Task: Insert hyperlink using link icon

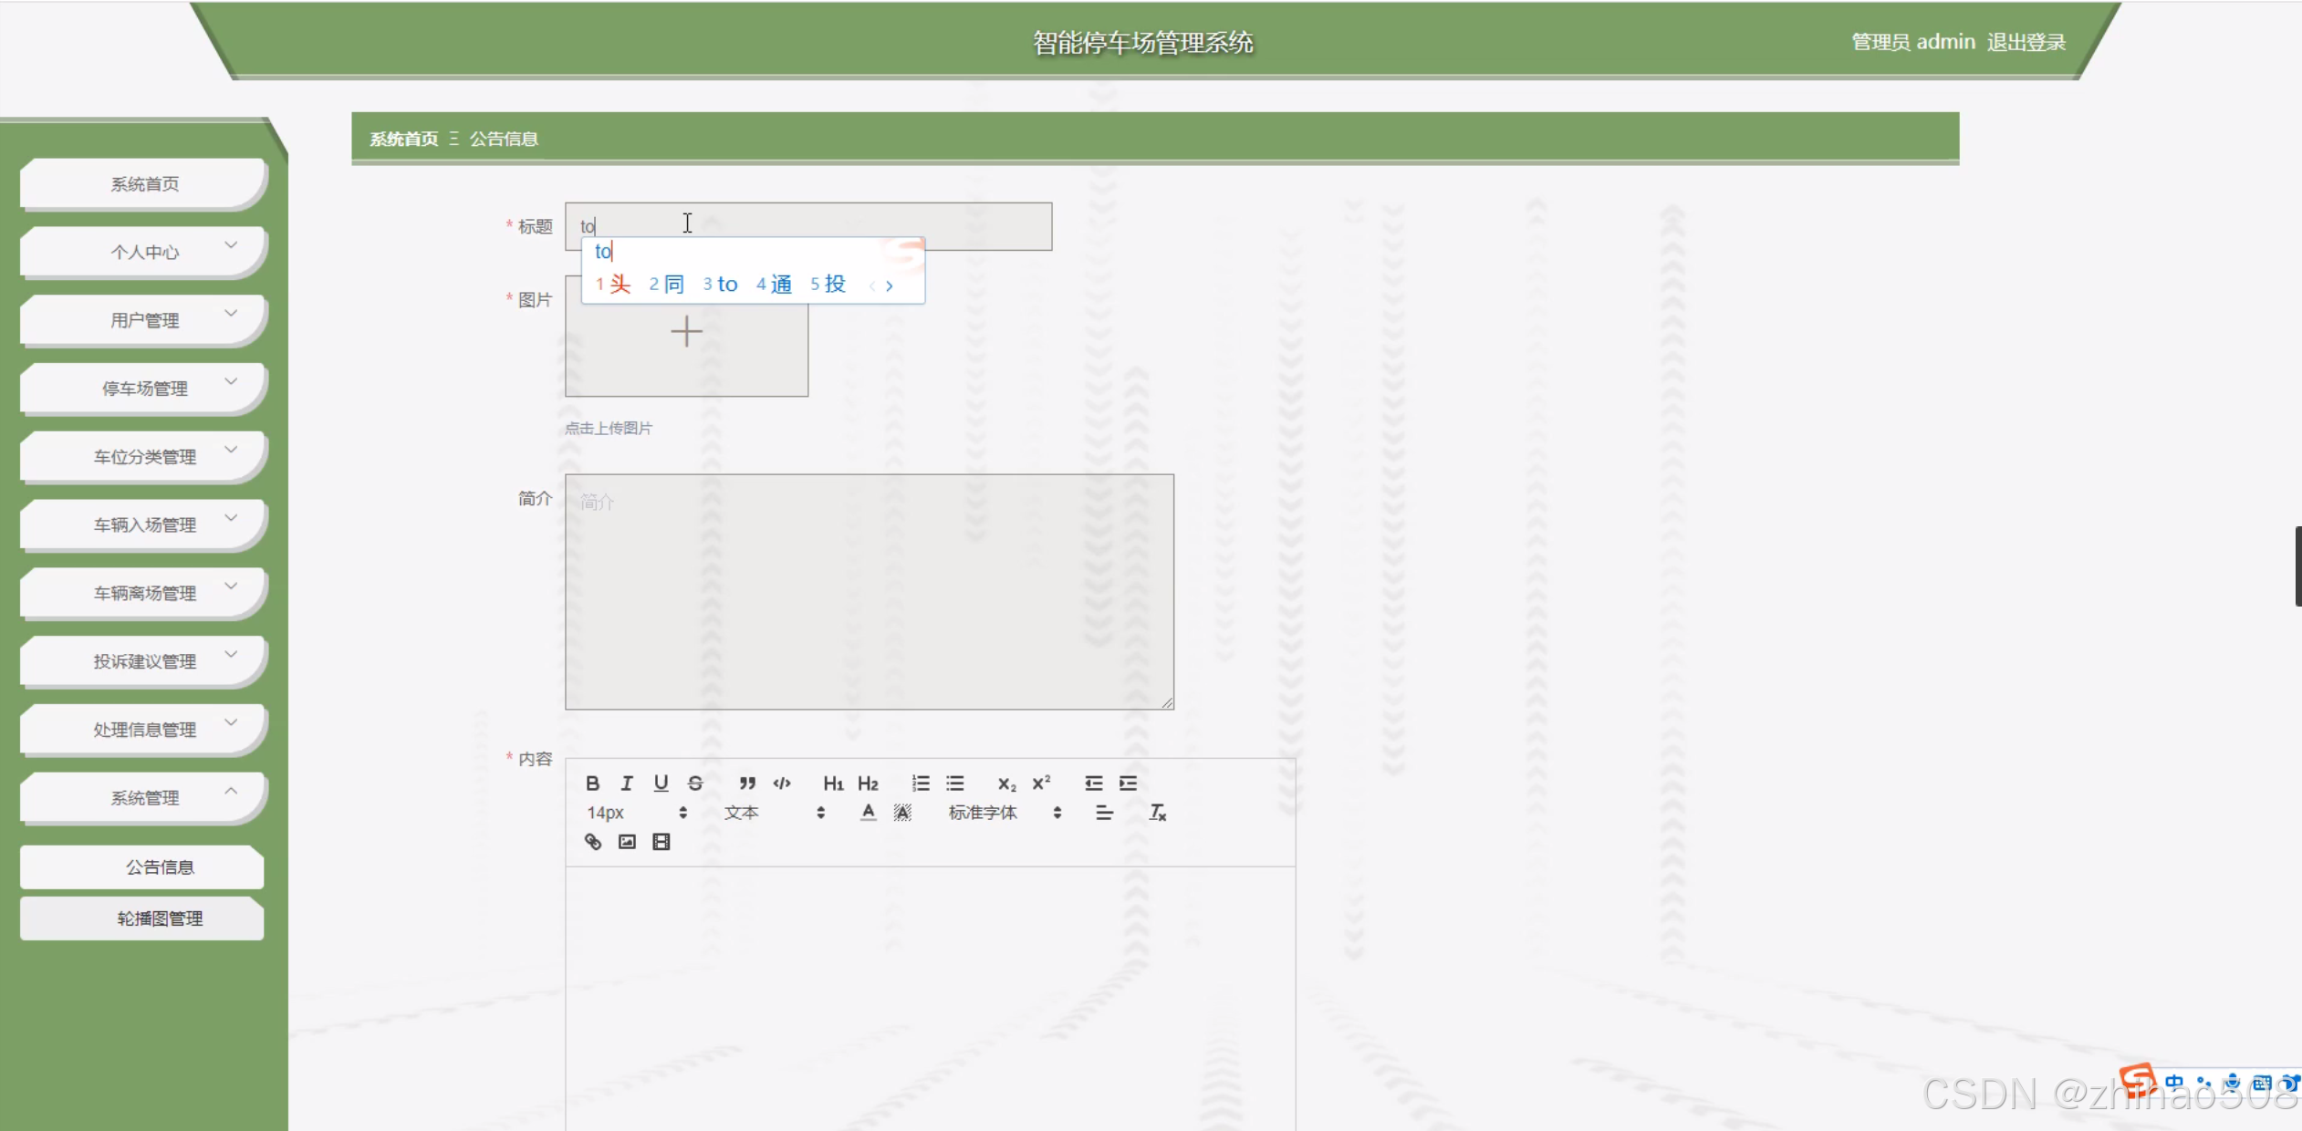Action: click(x=592, y=841)
